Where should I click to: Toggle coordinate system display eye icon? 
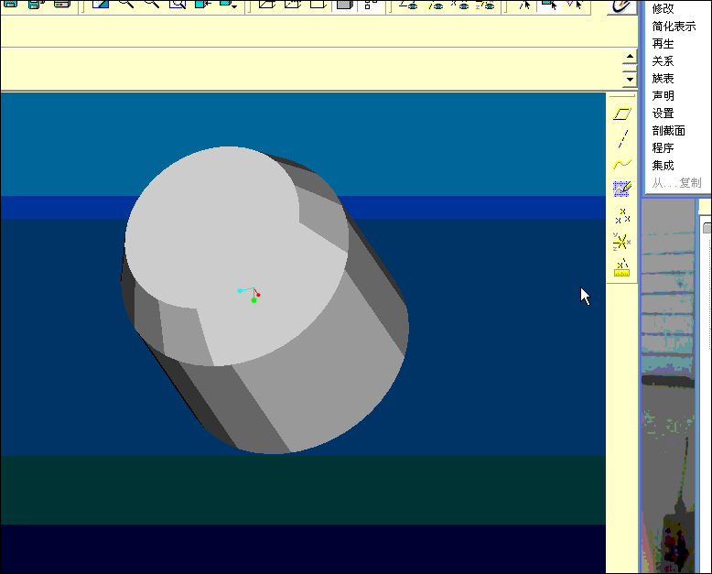pos(485,5)
